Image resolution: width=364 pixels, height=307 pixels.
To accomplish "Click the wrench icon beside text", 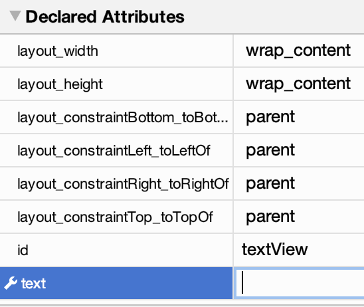I will (11, 283).
